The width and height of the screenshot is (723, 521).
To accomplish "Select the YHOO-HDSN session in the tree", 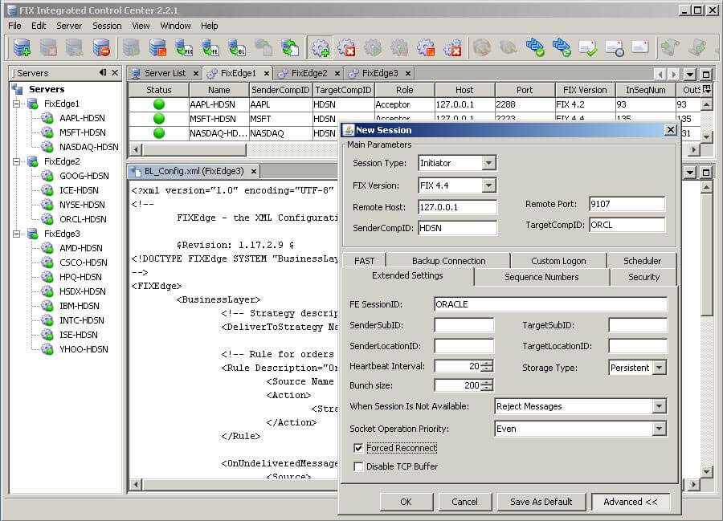I will pyautogui.click(x=84, y=349).
